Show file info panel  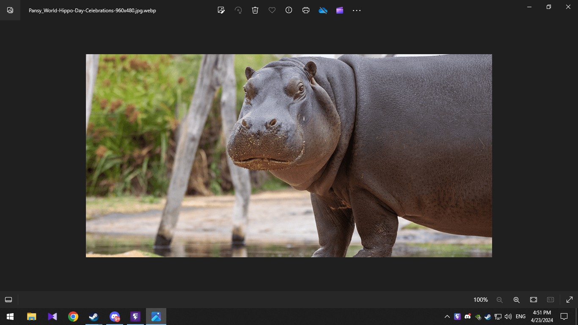[x=289, y=10]
